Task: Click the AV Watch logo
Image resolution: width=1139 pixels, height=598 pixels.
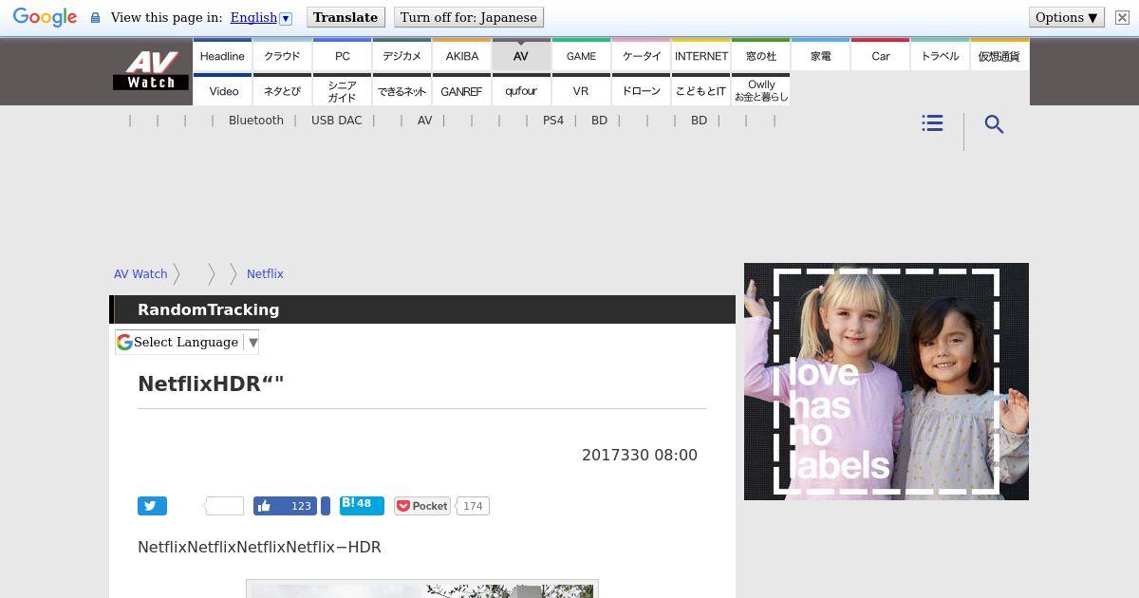Action: pos(150,70)
